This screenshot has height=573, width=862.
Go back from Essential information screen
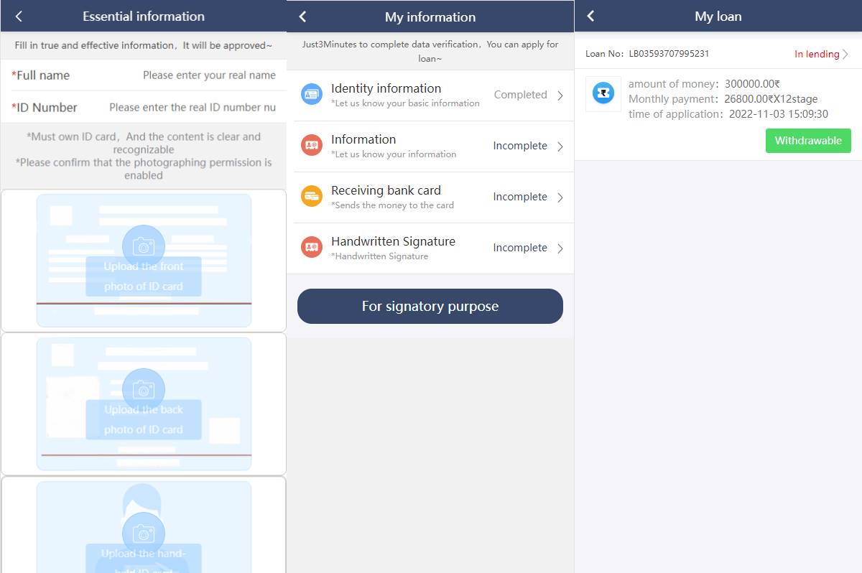point(19,17)
